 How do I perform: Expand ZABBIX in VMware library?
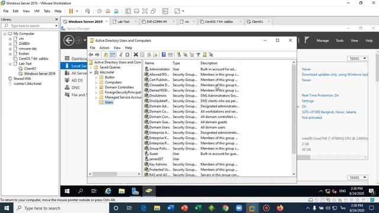[10, 44]
